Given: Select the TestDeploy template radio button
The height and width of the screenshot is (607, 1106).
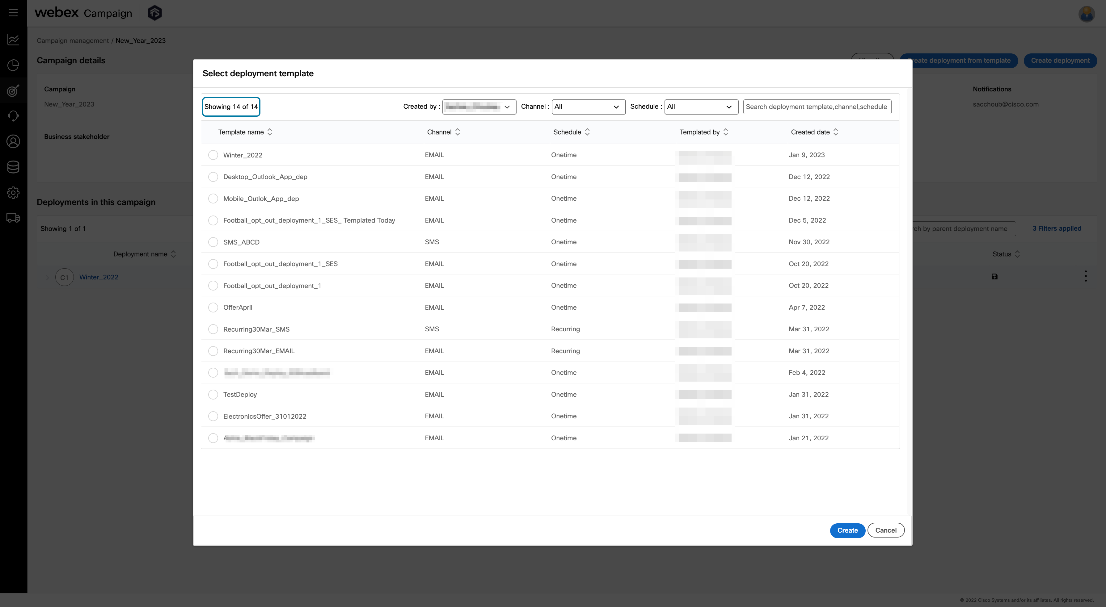Looking at the screenshot, I should coord(213,394).
